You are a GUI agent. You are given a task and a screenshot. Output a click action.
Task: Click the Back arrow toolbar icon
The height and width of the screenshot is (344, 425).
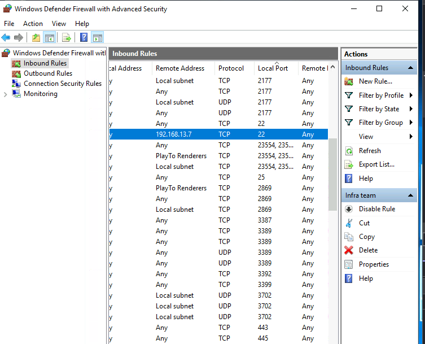(x=6, y=37)
